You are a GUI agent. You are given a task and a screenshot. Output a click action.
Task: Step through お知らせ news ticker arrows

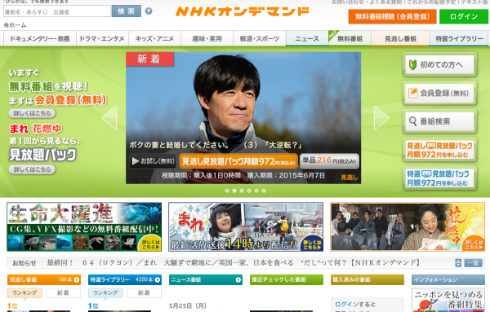458,263
